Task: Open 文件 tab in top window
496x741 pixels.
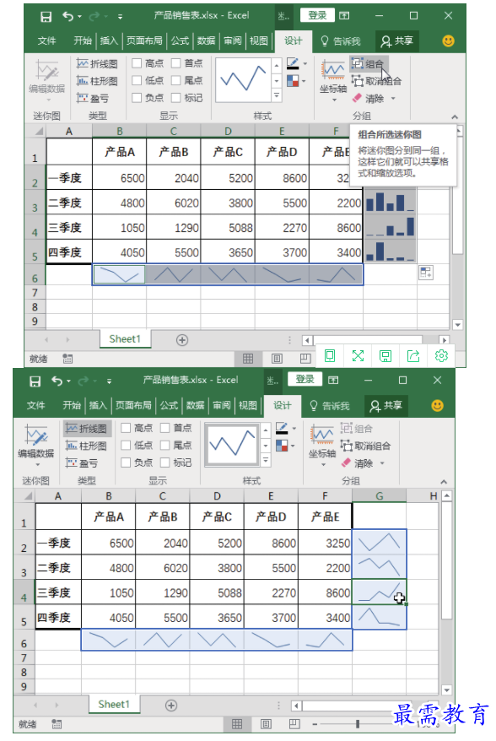Action: point(46,41)
